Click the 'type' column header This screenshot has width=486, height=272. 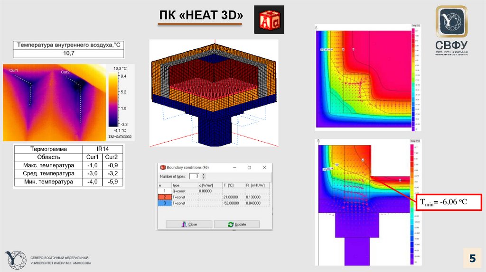pos(185,185)
